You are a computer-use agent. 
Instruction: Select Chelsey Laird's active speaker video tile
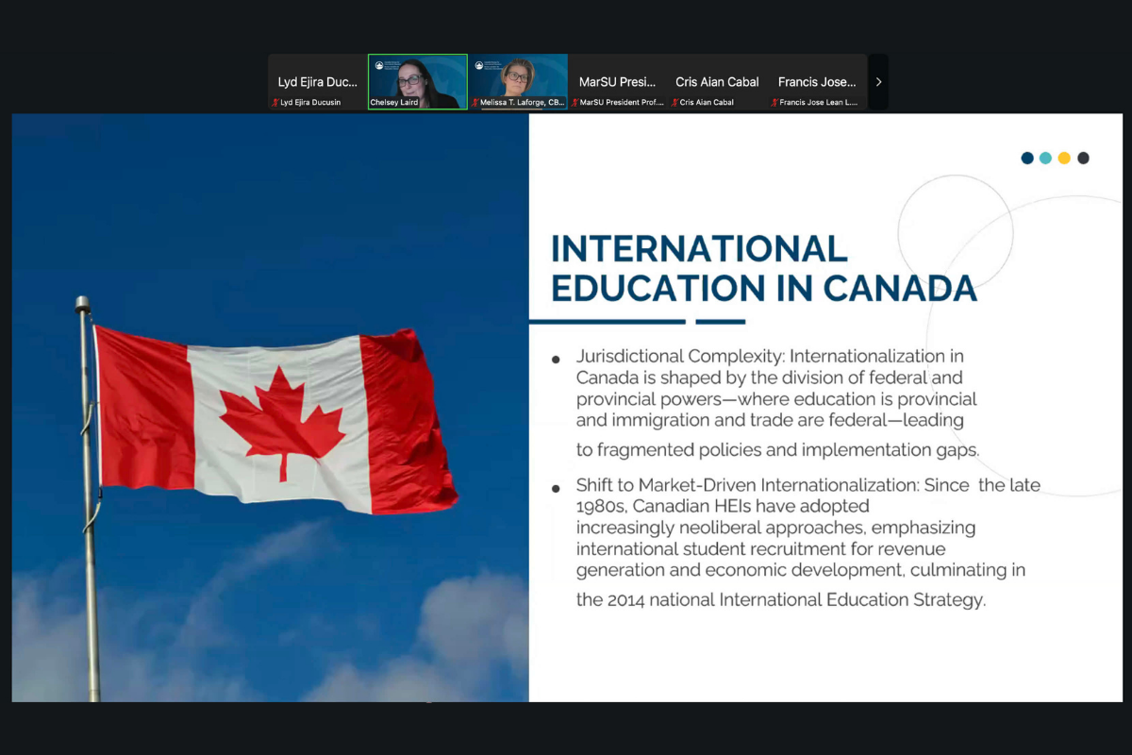pyautogui.click(x=418, y=81)
